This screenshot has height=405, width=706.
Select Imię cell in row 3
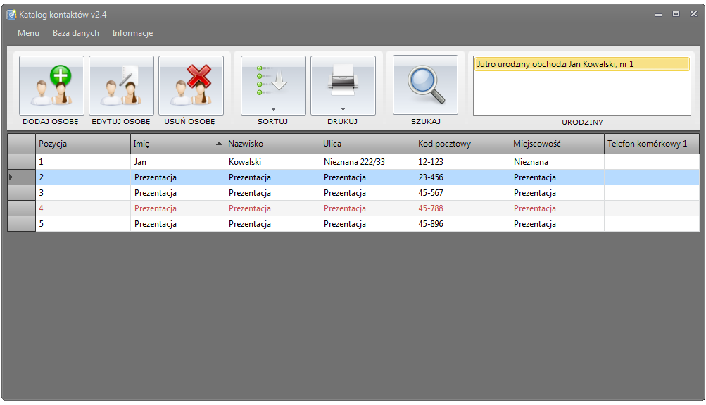(x=177, y=193)
